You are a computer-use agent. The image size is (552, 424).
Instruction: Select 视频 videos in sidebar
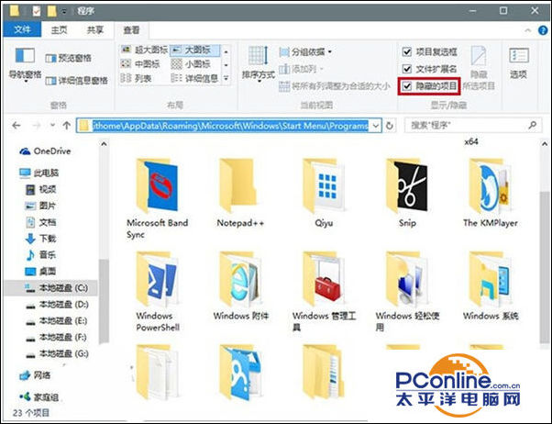click(x=41, y=189)
